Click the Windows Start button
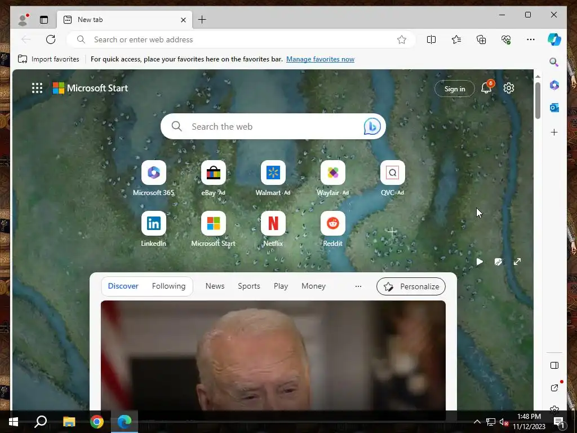 point(14,422)
